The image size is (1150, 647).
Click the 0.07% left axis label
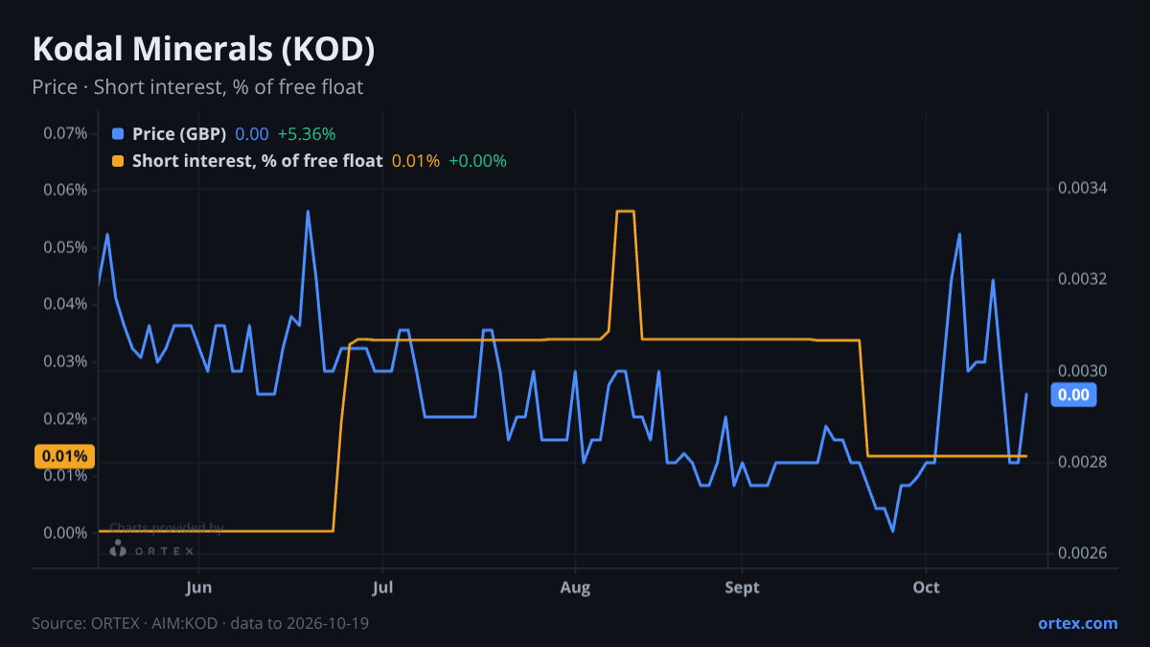(x=66, y=132)
